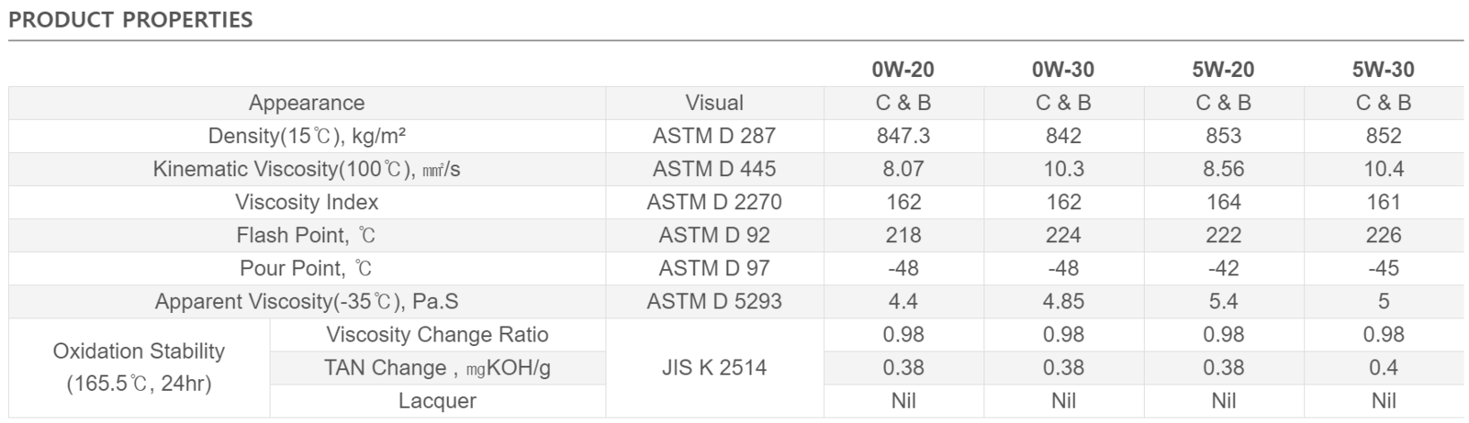Click the Density(15℃) row label
The width and height of the screenshot is (1469, 423).
(307, 136)
